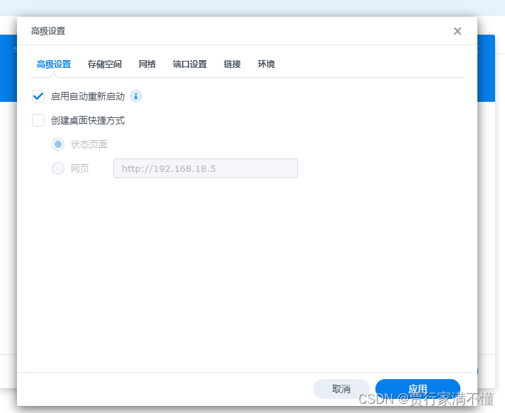Click the 高级设置 dialog title text
This screenshot has width=505, height=413.
[48, 31]
